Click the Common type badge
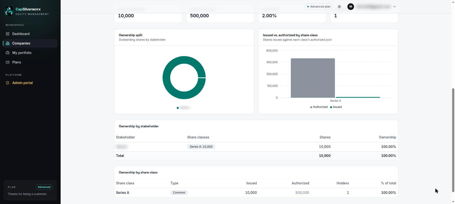Viewport: 455px width, 204px height. (x=179, y=193)
